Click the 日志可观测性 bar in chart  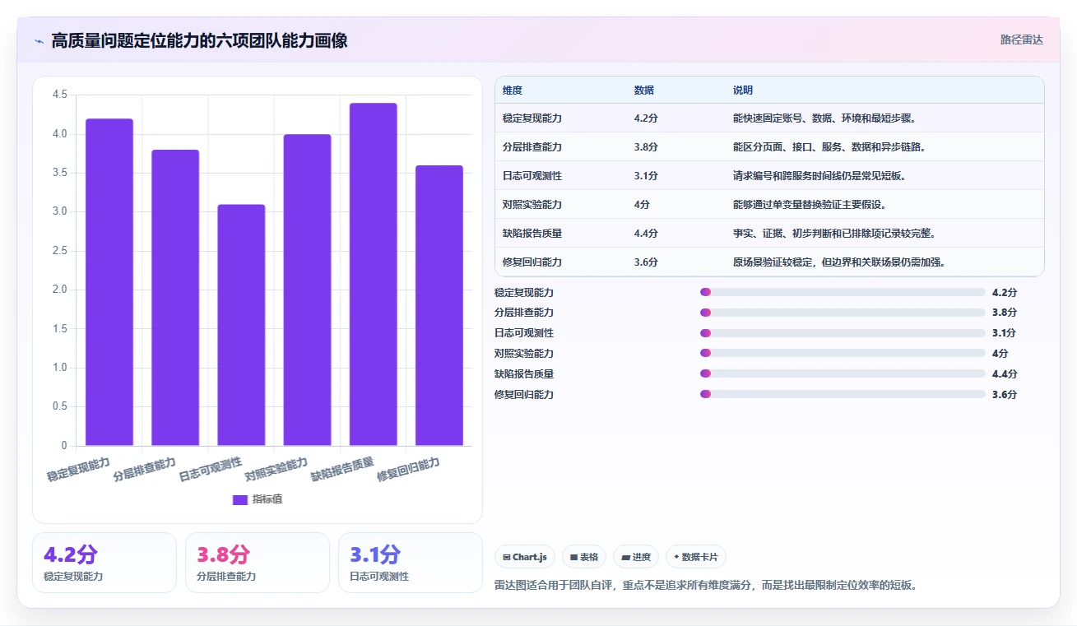click(241, 325)
